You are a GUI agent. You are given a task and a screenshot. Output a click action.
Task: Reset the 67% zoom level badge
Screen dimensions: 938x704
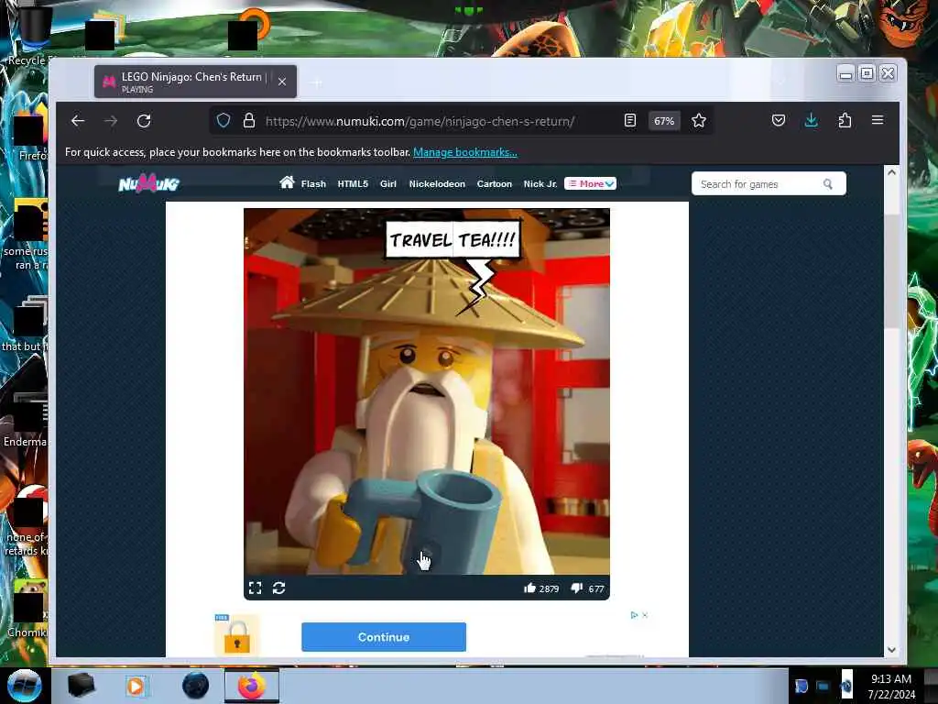click(x=664, y=121)
